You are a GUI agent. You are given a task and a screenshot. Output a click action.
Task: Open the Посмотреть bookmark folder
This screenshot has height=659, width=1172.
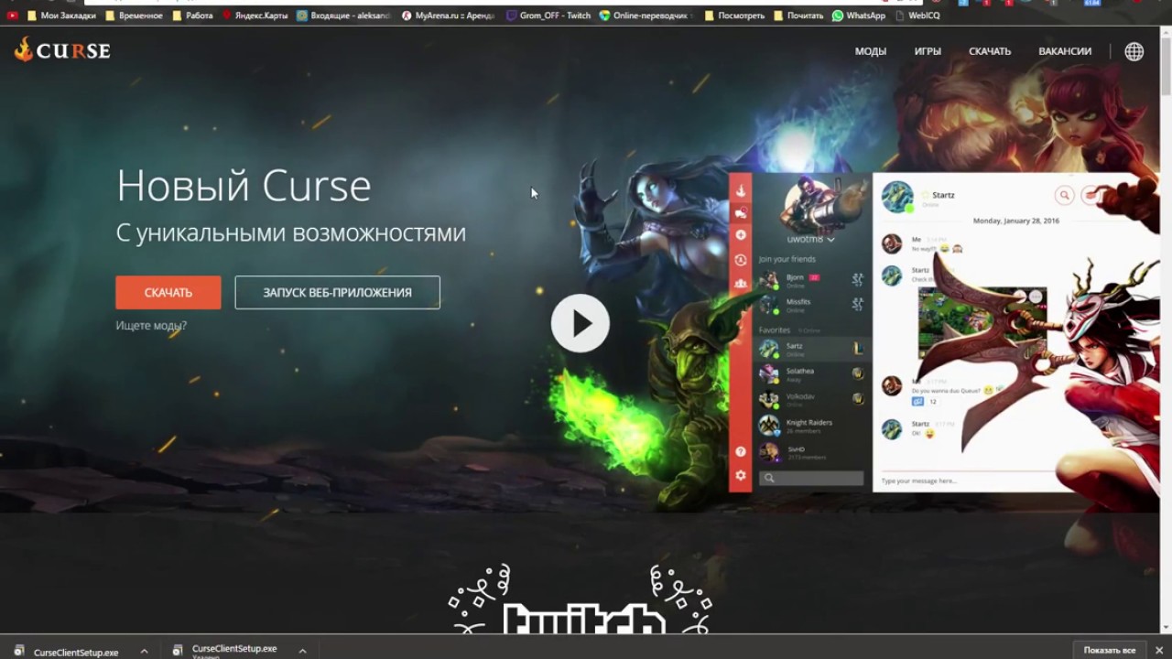(x=734, y=16)
